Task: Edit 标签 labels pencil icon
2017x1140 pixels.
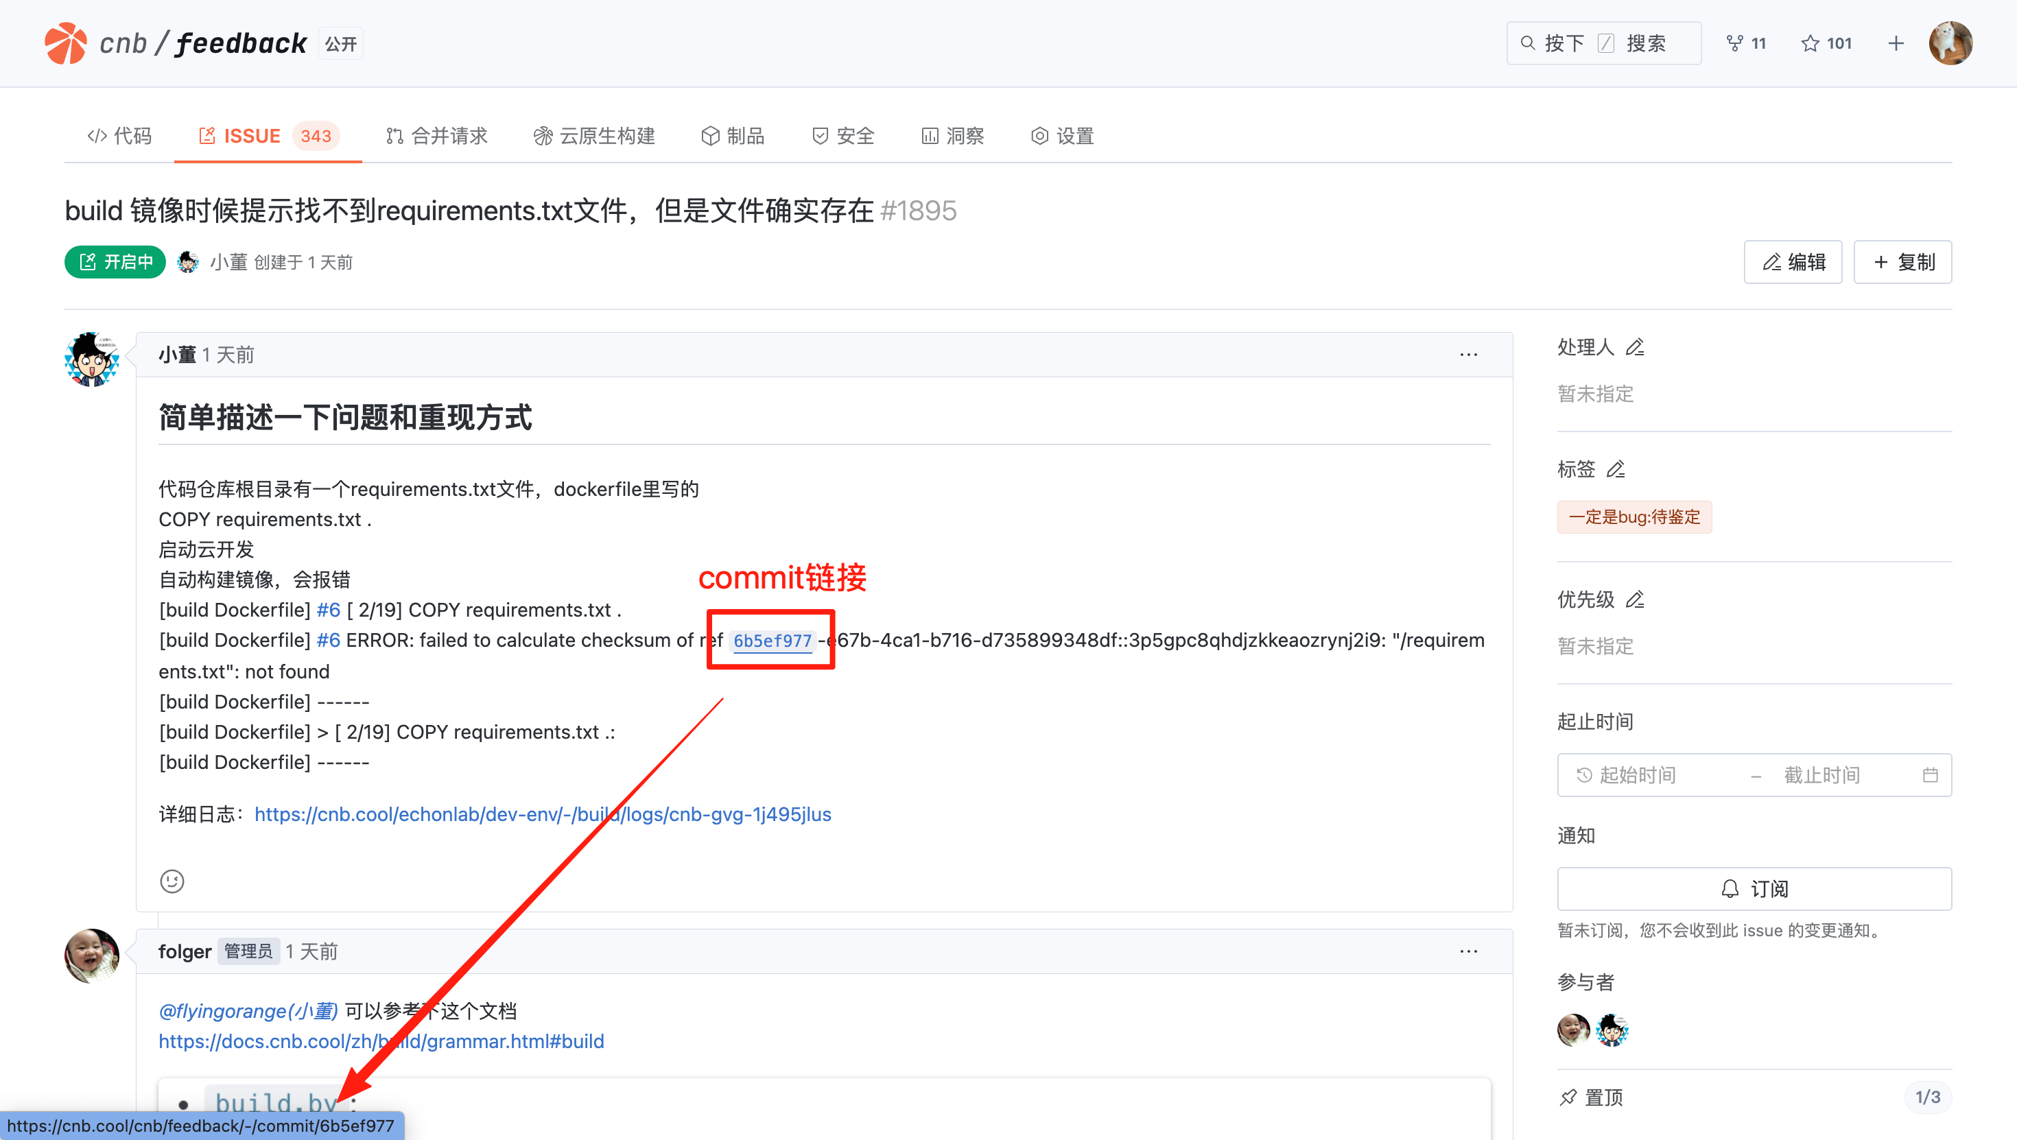Action: click(x=1616, y=469)
